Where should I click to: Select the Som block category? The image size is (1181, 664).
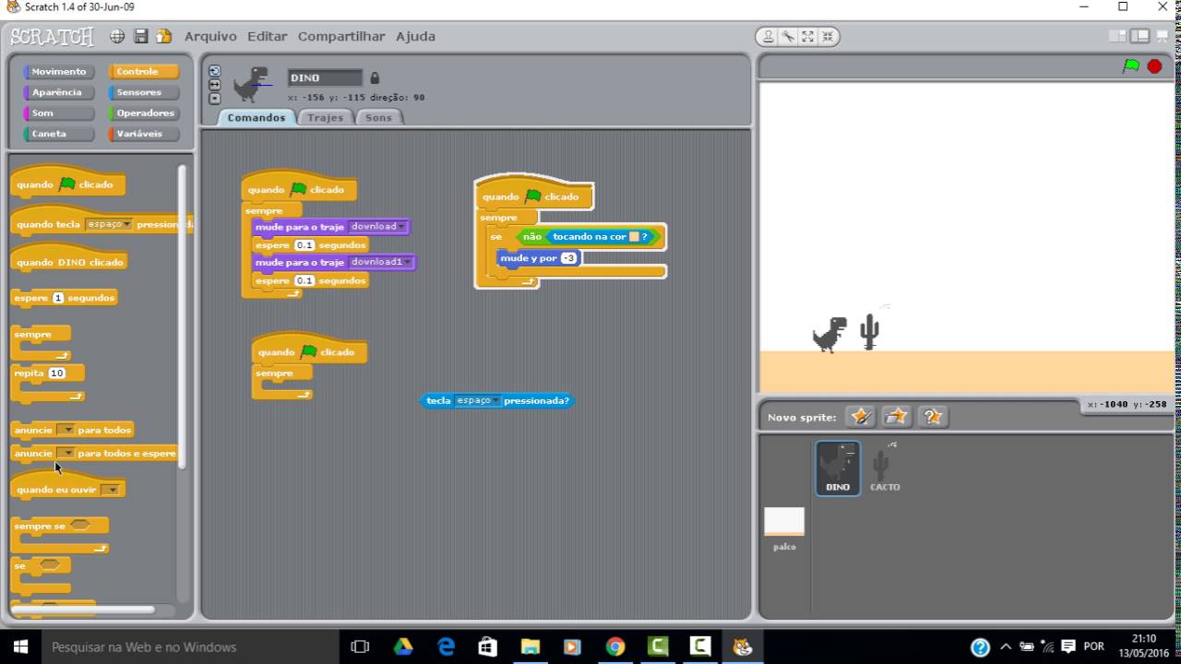[58, 113]
